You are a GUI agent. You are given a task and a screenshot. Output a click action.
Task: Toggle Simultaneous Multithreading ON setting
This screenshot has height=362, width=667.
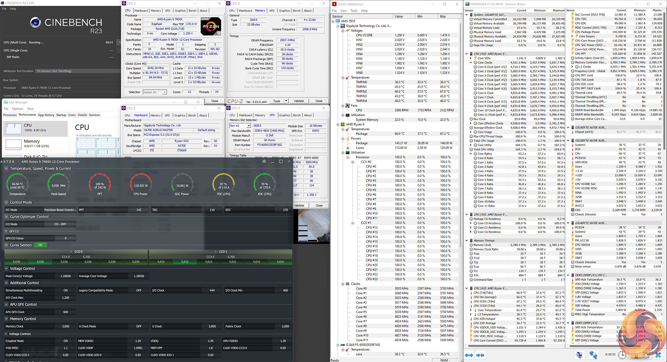click(x=66, y=290)
